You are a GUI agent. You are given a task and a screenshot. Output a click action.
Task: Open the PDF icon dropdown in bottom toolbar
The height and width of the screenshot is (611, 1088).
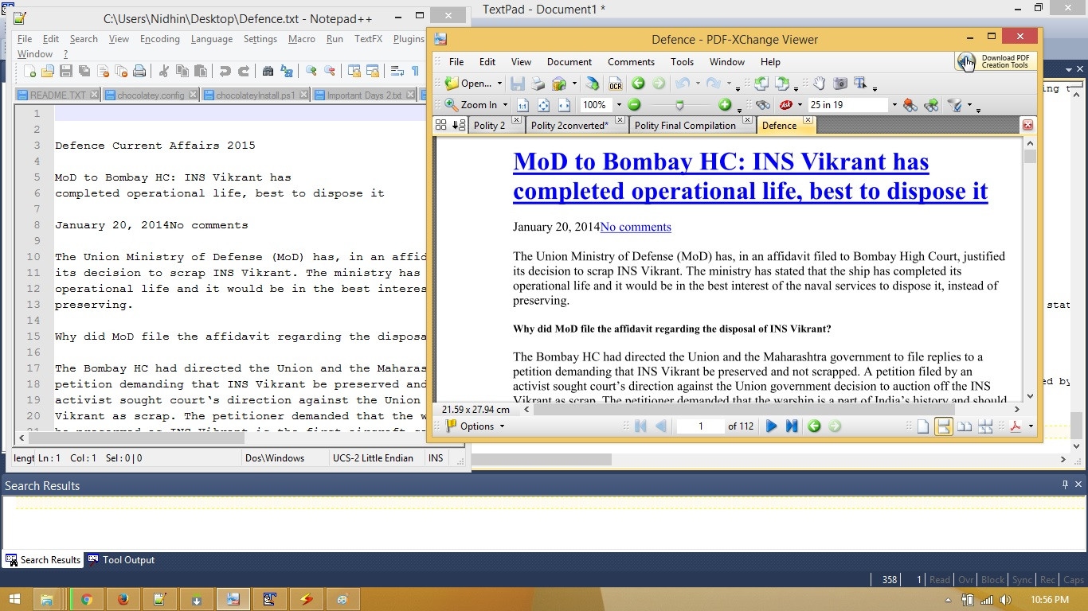pos(1031,426)
